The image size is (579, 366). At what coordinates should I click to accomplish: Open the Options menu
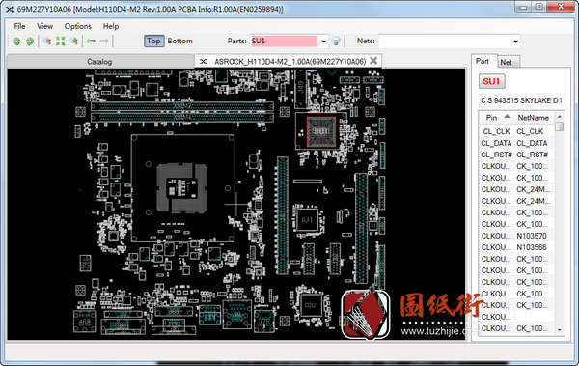pyautogui.click(x=77, y=26)
